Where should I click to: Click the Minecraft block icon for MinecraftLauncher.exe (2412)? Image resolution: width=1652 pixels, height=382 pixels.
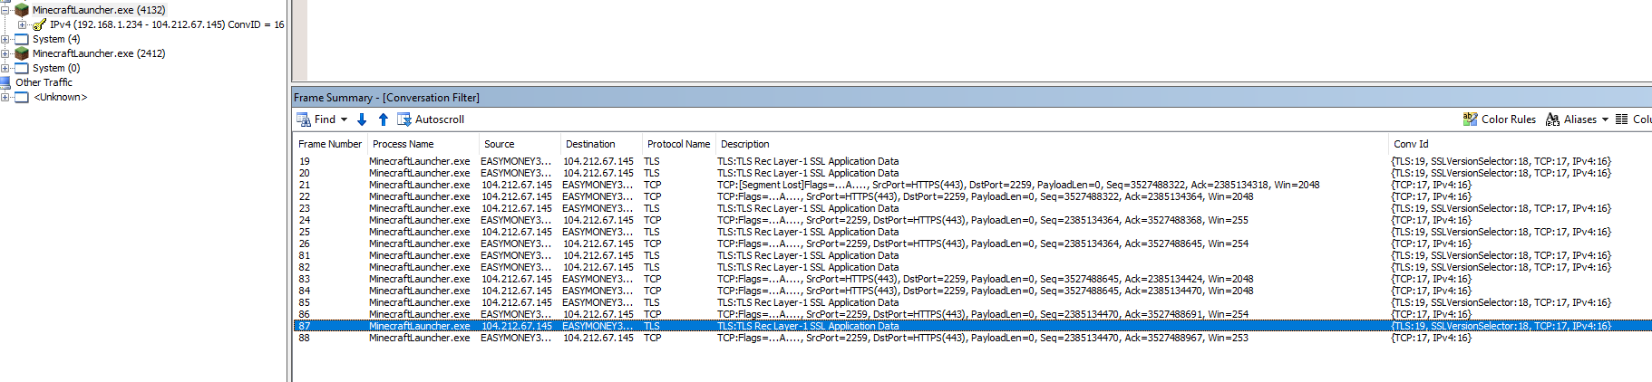coord(22,53)
